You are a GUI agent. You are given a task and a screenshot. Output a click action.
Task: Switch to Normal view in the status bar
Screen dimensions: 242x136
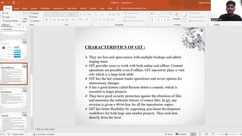pyautogui.click(x=193, y=134)
